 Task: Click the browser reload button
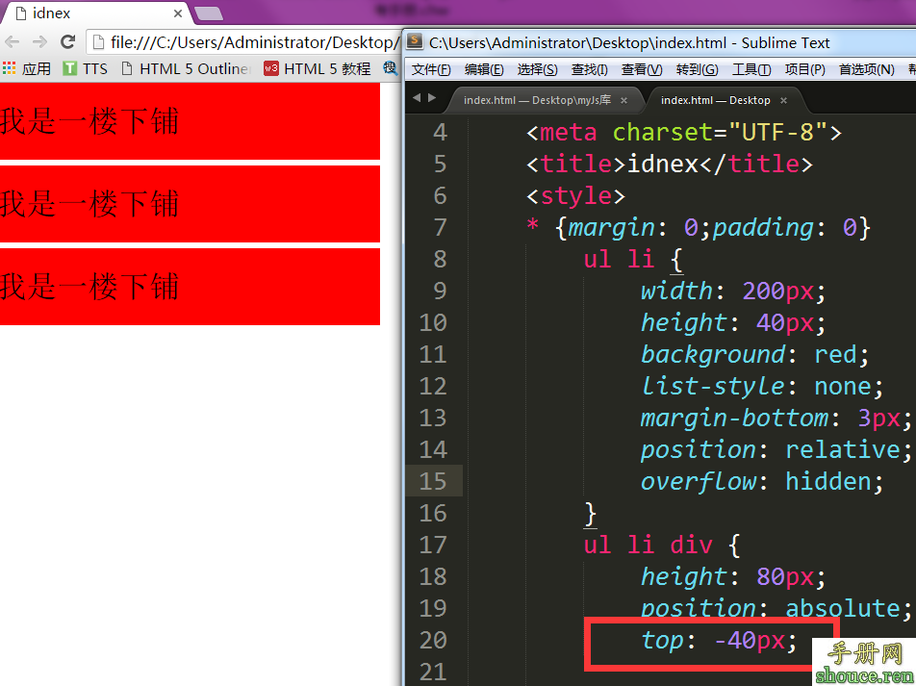67,42
